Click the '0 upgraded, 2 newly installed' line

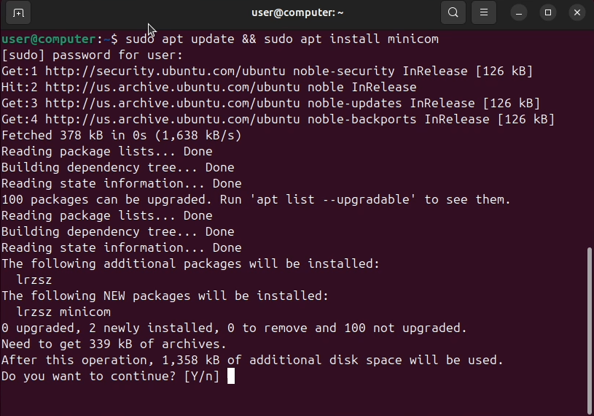[x=233, y=328]
